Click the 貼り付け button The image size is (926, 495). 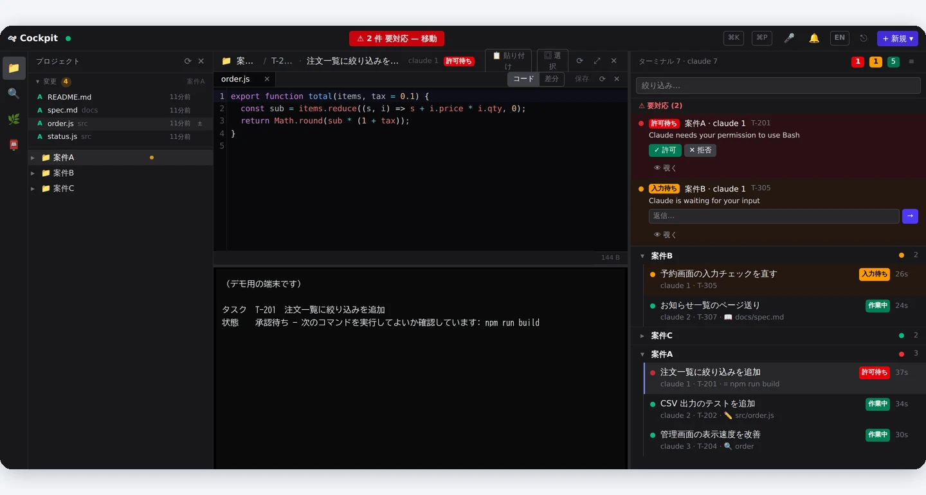pos(508,60)
